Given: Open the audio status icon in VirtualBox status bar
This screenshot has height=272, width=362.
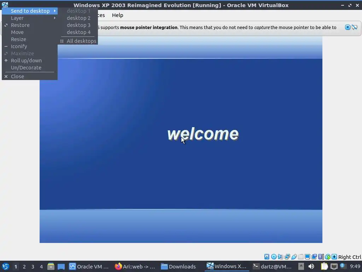Looking at the screenshot, I should tap(280, 256).
